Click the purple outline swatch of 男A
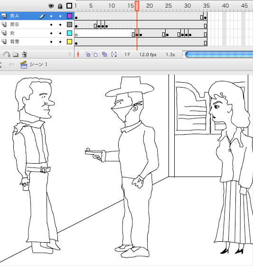The image size is (253, 266). [69, 16]
